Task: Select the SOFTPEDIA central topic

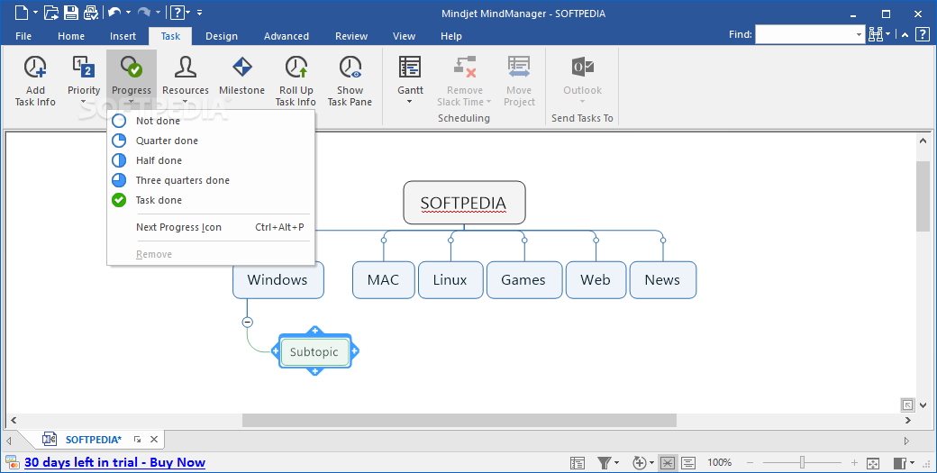Action: [x=464, y=203]
